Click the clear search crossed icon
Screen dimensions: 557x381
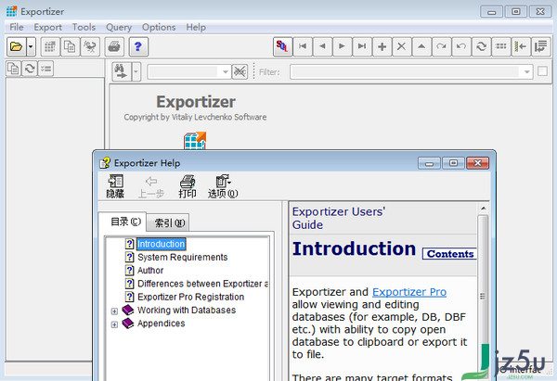[240, 72]
